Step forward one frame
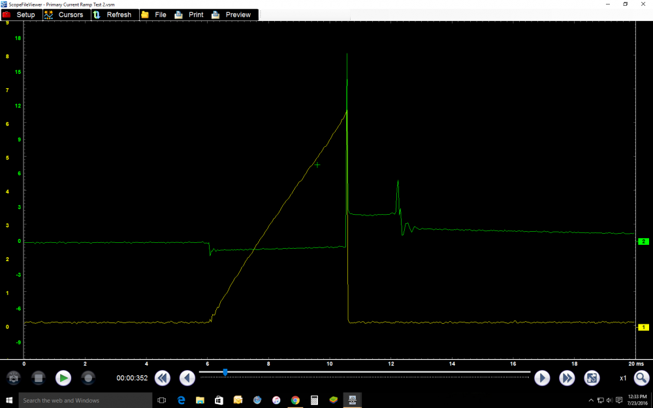The height and width of the screenshot is (408, 653). pos(542,378)
